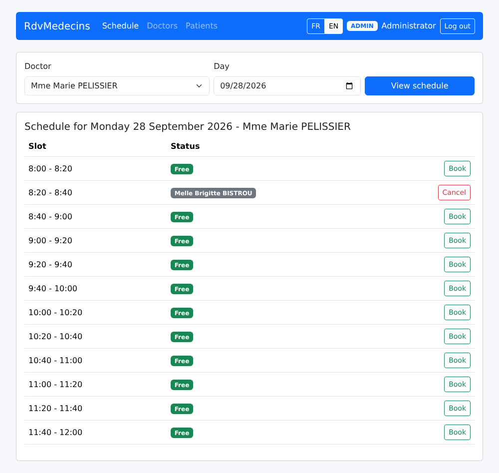Viewport: 499px width, 473px height.
Task: Expand the Doctor dropdown
Action: 117,86
